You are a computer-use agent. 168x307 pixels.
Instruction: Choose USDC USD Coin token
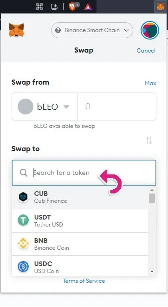80,266
